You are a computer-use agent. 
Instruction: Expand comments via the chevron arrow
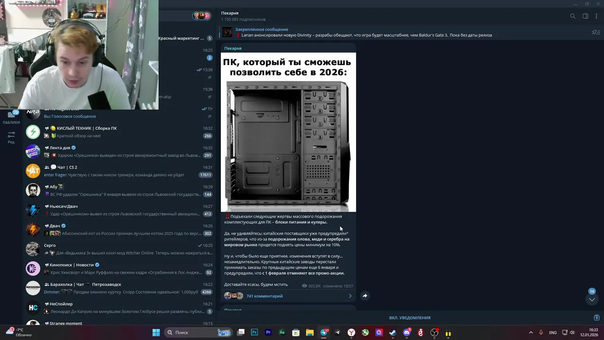[350, 296]
